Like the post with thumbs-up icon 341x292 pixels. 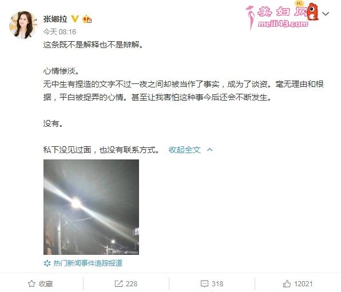coord(287,283)
